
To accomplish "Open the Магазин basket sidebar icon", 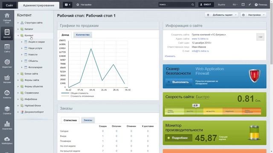I will 7,79.
